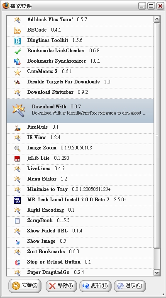
Task: Select the jsLib Lite name text
Action: pos(38,158)
